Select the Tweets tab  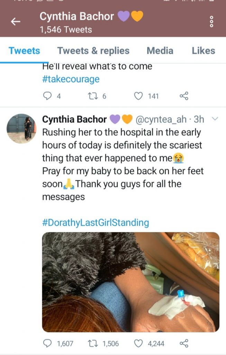pos(24,51)
